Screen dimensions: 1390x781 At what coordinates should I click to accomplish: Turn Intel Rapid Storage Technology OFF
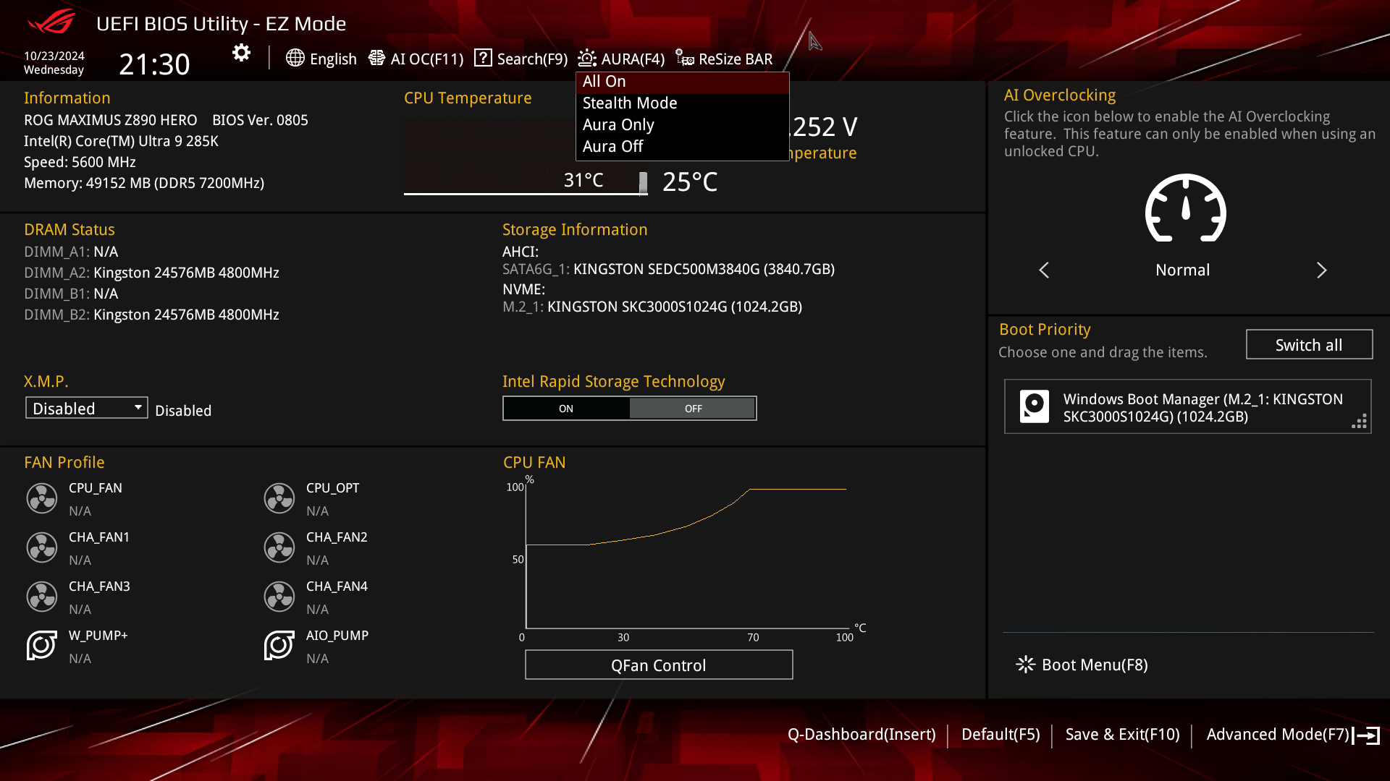(693, 409)
